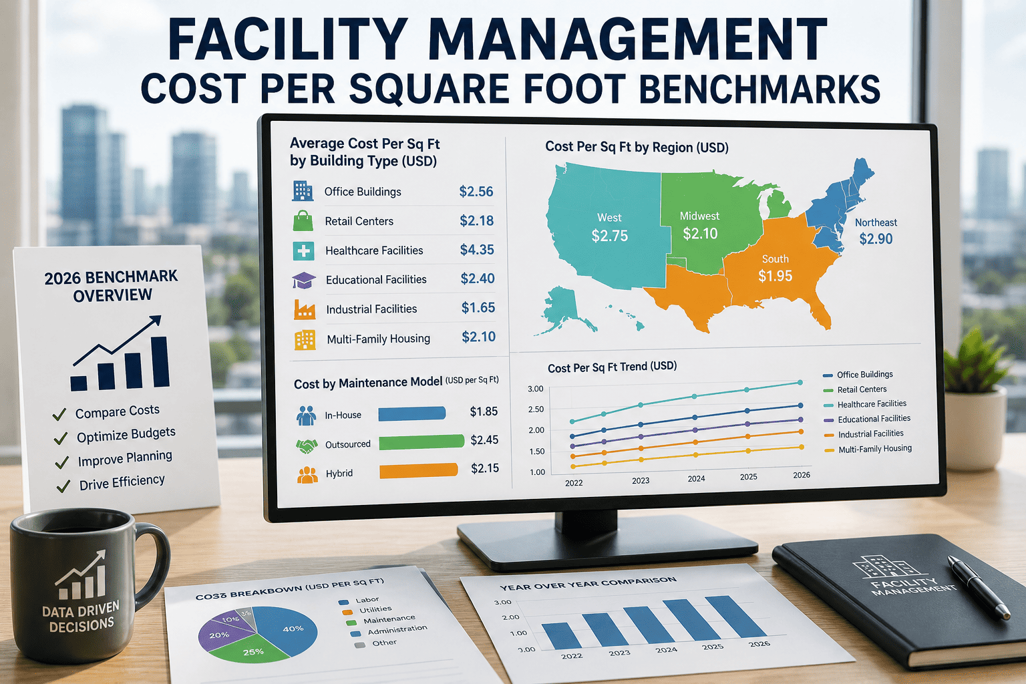Click the Outsourced $2.45 value
The height and width of the screenshot is (684, 1026).
coord(484,440)
